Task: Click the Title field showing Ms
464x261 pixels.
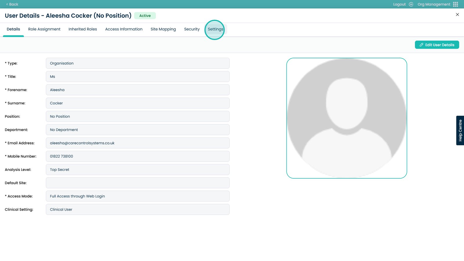Action: pyautogui.click(x=137, y=77)
